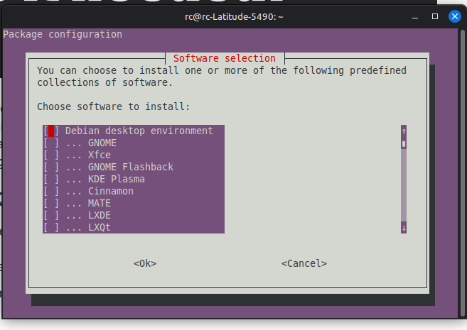Screen dimensions: 467x330
Task: Check the GNOME checkbox
Action: (51, 143)
